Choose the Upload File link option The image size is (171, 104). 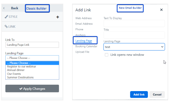click(82, 52)
